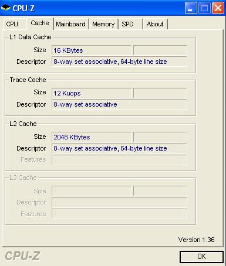Image resolution: width=226 pixels, height=266 pixels.
Task: Click the 'Version 1.36' text
Action: coord(196,240)
